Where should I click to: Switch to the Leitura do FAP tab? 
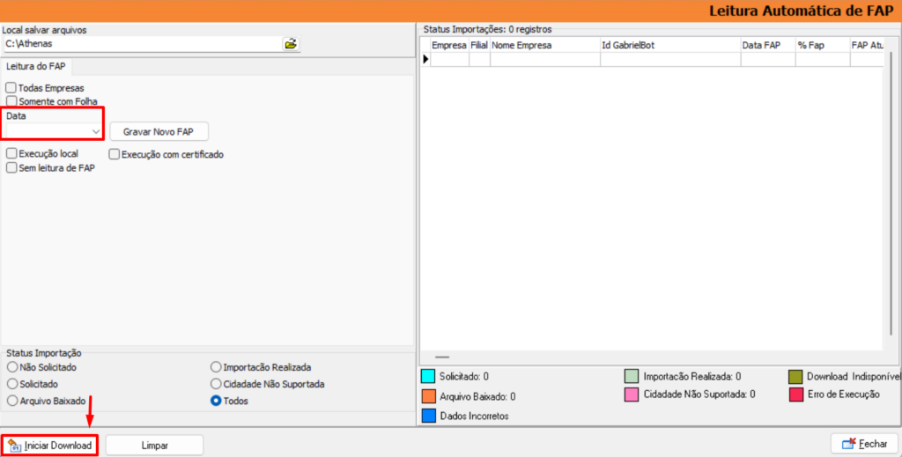[x=36, y=67]
